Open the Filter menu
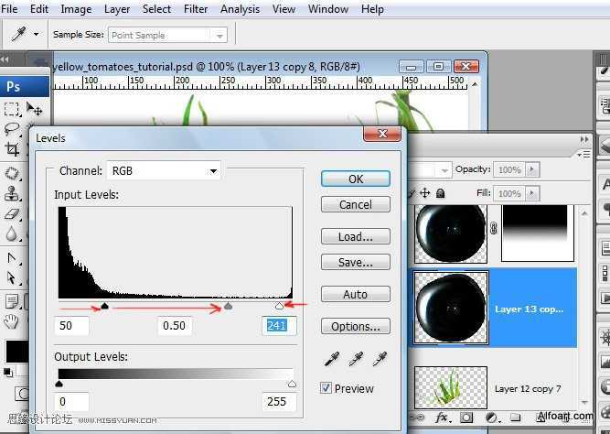 coord(196,9)
